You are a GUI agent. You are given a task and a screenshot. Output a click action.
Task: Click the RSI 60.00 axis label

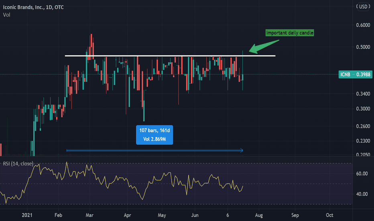click(x=362, y=174)
